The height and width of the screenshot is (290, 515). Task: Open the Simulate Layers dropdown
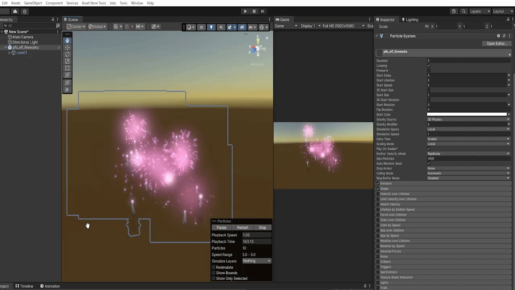(257, 261)
